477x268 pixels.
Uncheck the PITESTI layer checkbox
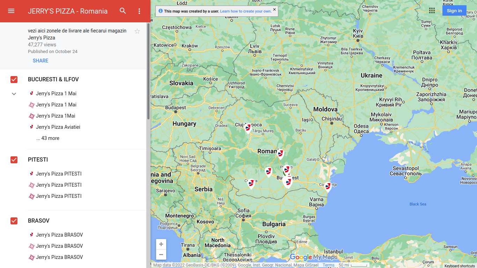14,160
